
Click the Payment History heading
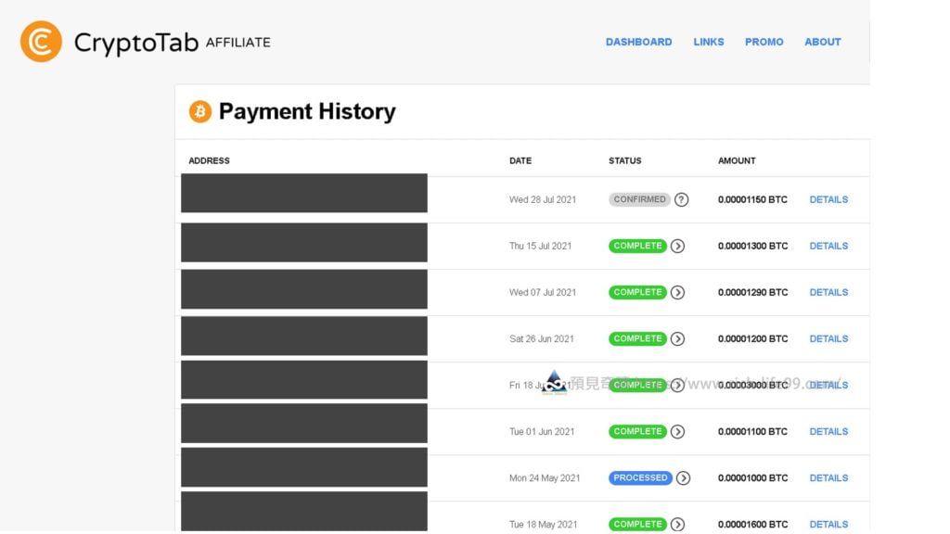pyautogui.click(x=307, y=112)
